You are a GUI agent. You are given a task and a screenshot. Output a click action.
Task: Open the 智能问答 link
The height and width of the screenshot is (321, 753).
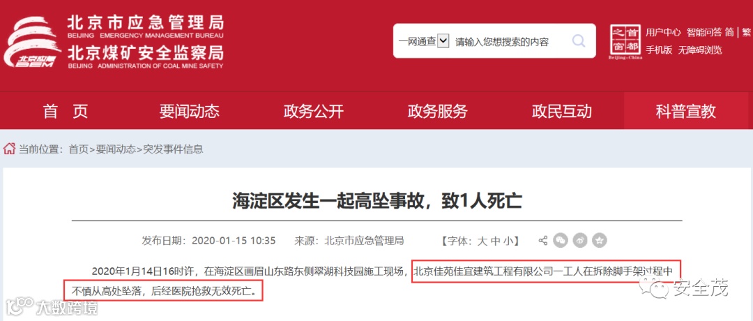(704, 32)
